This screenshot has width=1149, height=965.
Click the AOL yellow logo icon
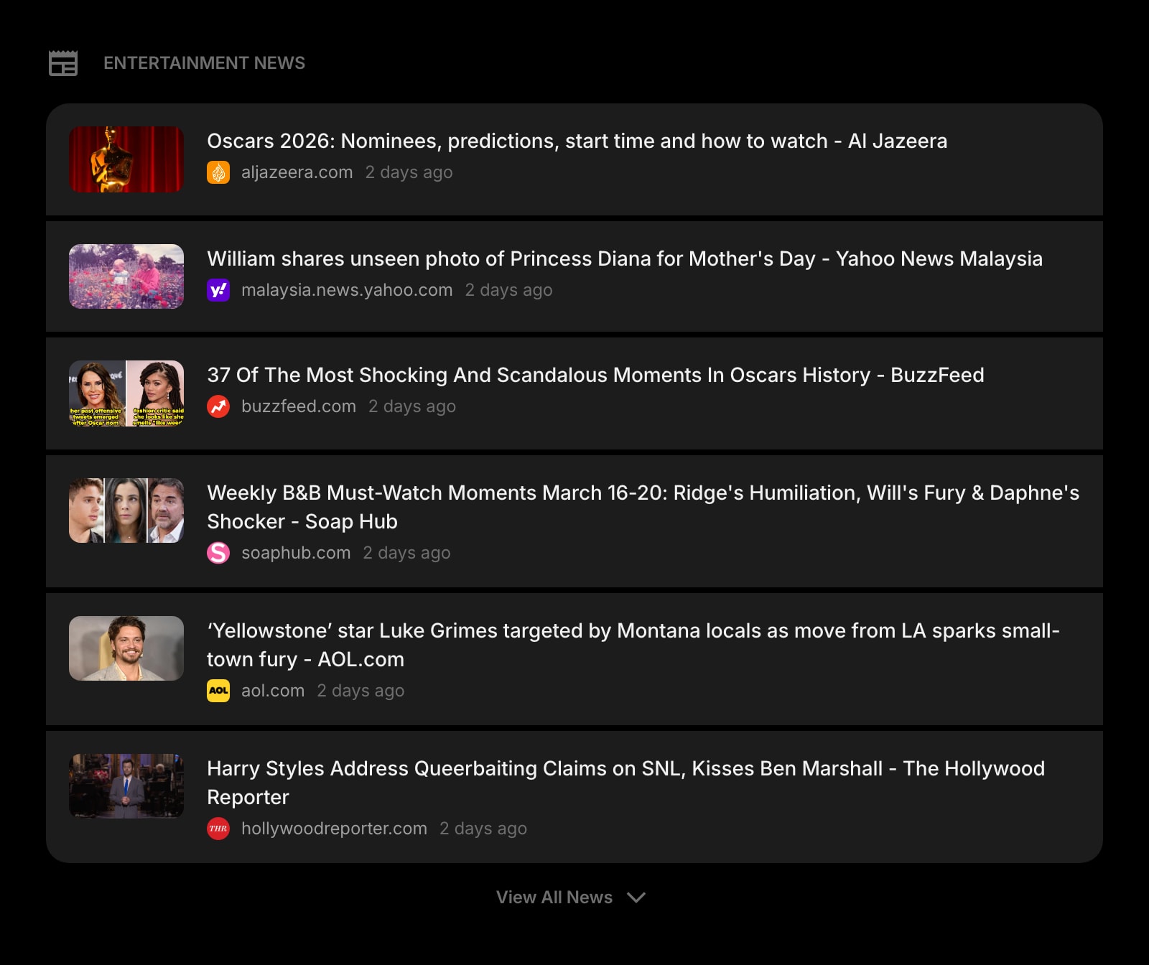tap(218, 691)
